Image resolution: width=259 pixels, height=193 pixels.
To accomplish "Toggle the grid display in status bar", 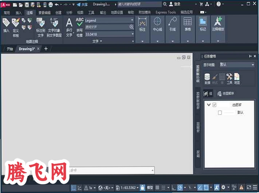I will tap(157, 188).
